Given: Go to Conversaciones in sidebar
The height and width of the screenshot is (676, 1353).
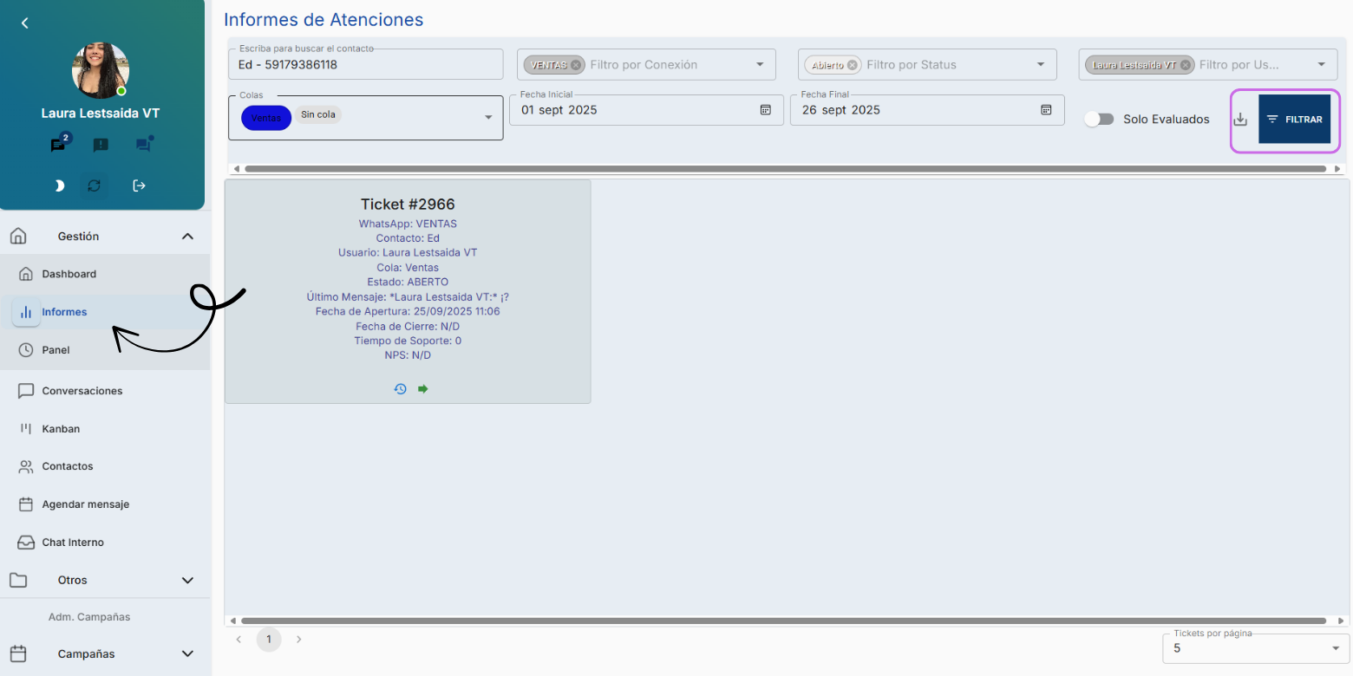Looking at the screenshot, I should [82, 391].
